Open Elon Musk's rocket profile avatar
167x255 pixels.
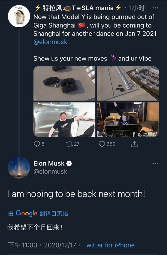[19, 167]
